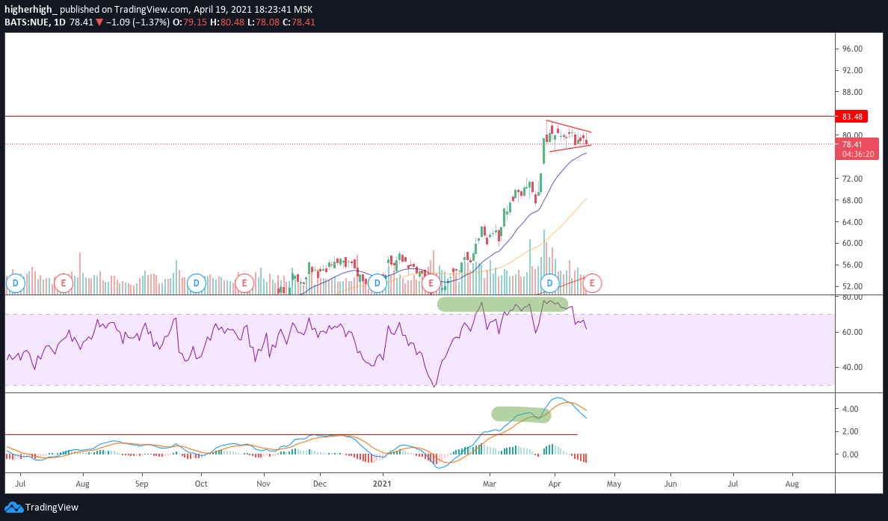Click the dividend D marker near July 2020
Viewport: 888px width, 521px height.
click(16, 283)
